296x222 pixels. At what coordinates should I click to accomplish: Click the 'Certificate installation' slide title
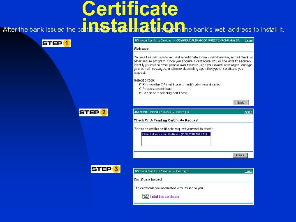134,16
